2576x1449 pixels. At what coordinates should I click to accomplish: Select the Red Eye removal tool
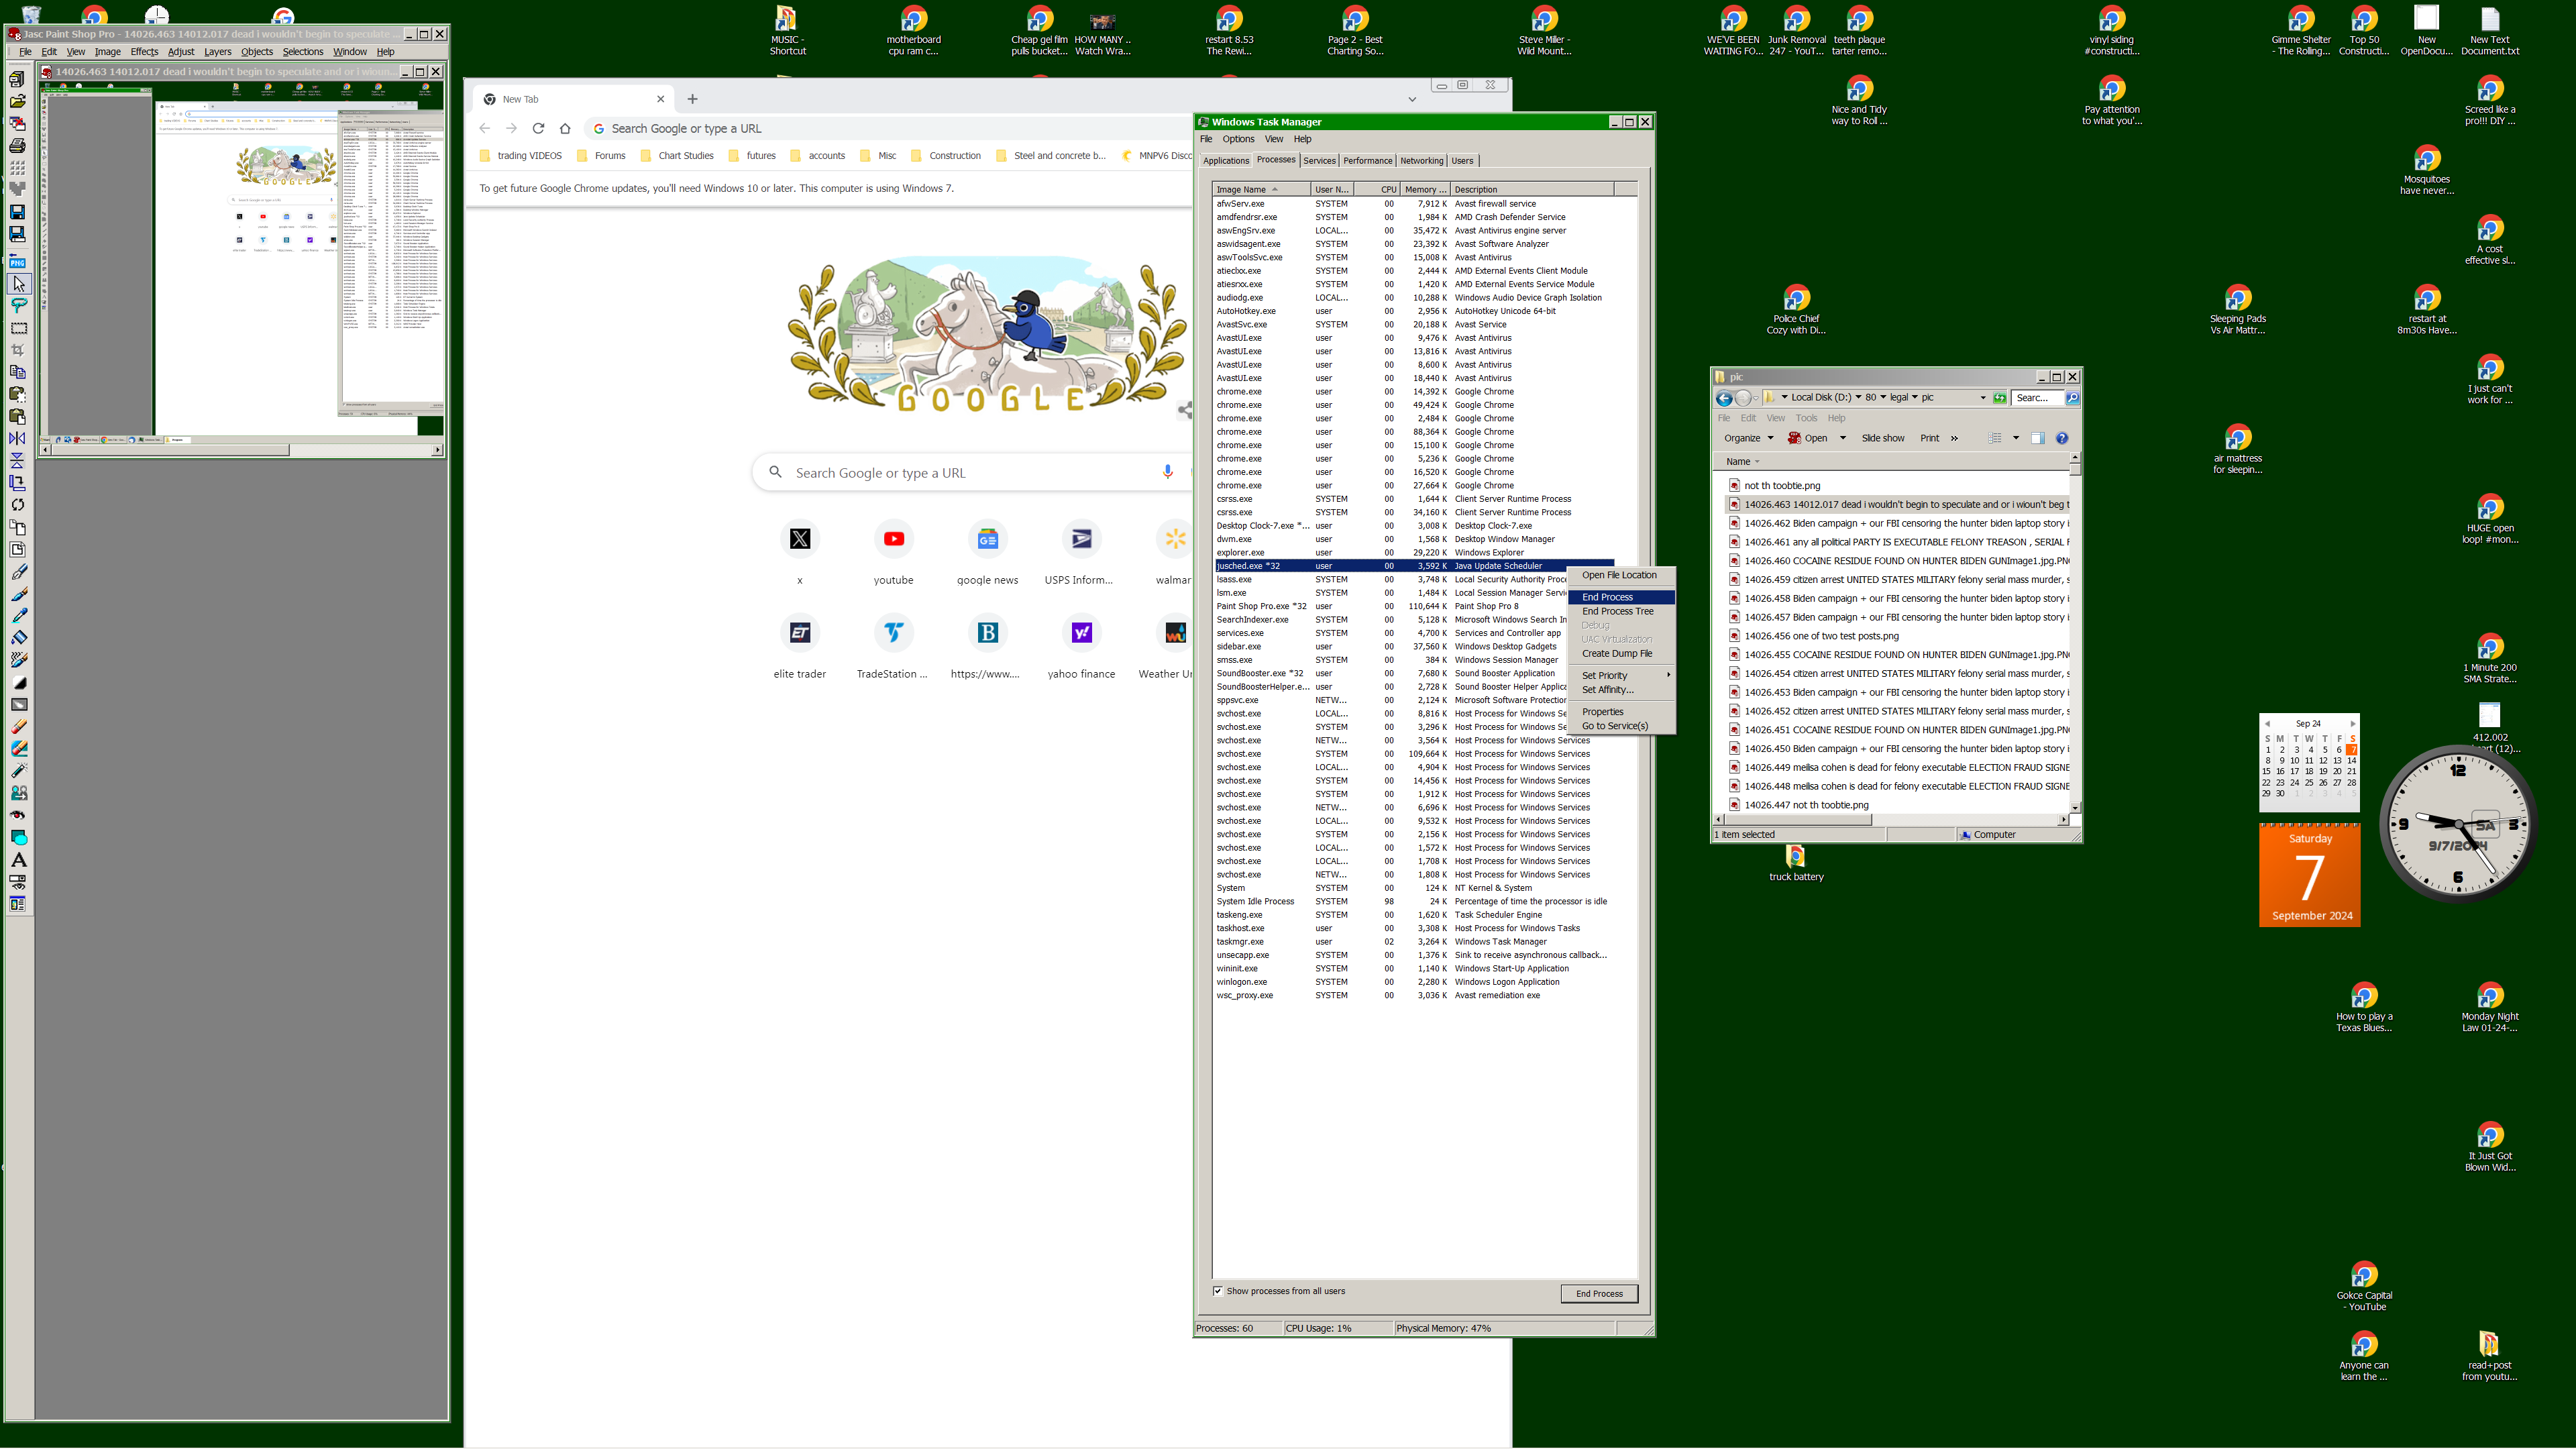click(18, 816)
